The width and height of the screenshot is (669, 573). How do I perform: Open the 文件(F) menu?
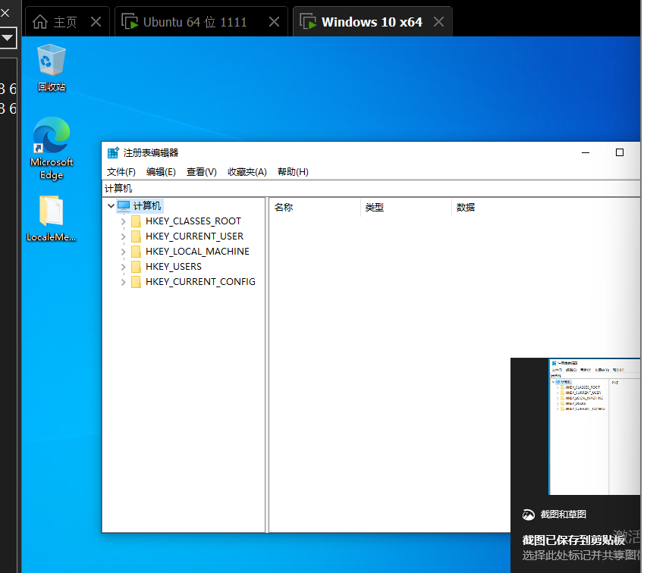(121, 172)
